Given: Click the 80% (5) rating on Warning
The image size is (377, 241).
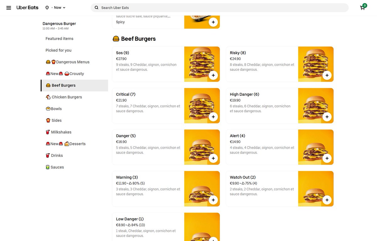Looking at the screenshot, I should pyautogui.click(x=137, y=183).
